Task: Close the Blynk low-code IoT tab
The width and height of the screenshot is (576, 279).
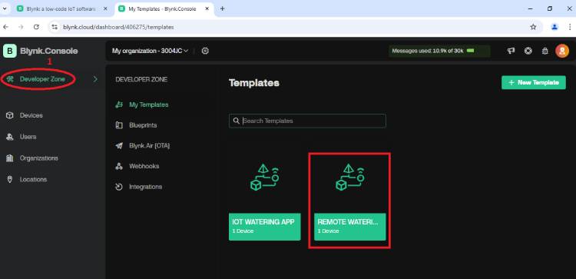Action: pos(105,8)
